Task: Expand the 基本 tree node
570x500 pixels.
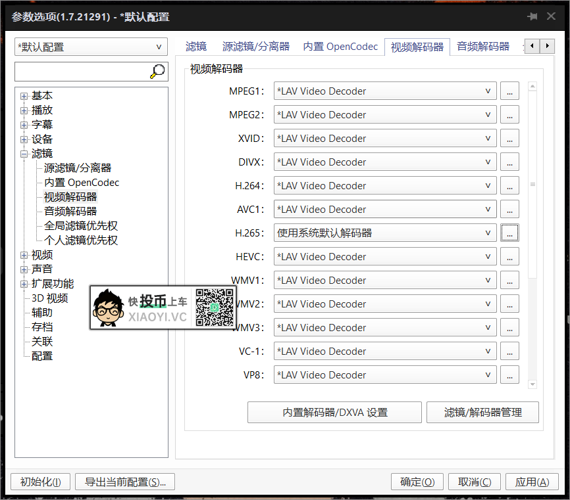Action: 23,95
